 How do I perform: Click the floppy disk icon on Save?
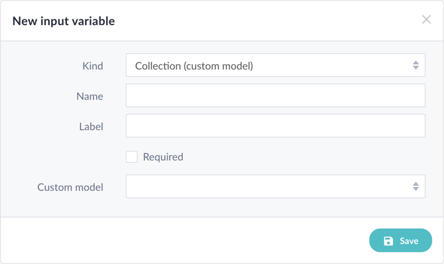[x=388, y=241]
